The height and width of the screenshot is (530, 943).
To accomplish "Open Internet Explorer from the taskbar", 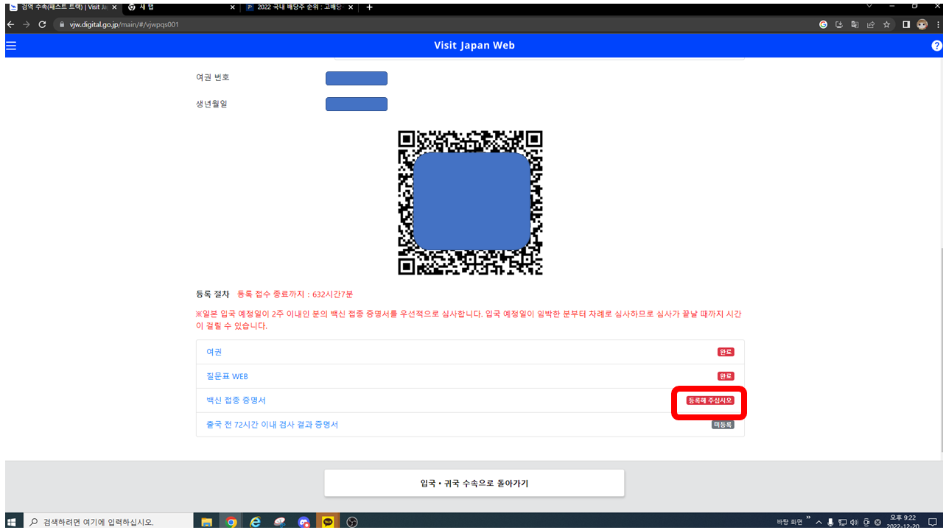I will (256, 522).
